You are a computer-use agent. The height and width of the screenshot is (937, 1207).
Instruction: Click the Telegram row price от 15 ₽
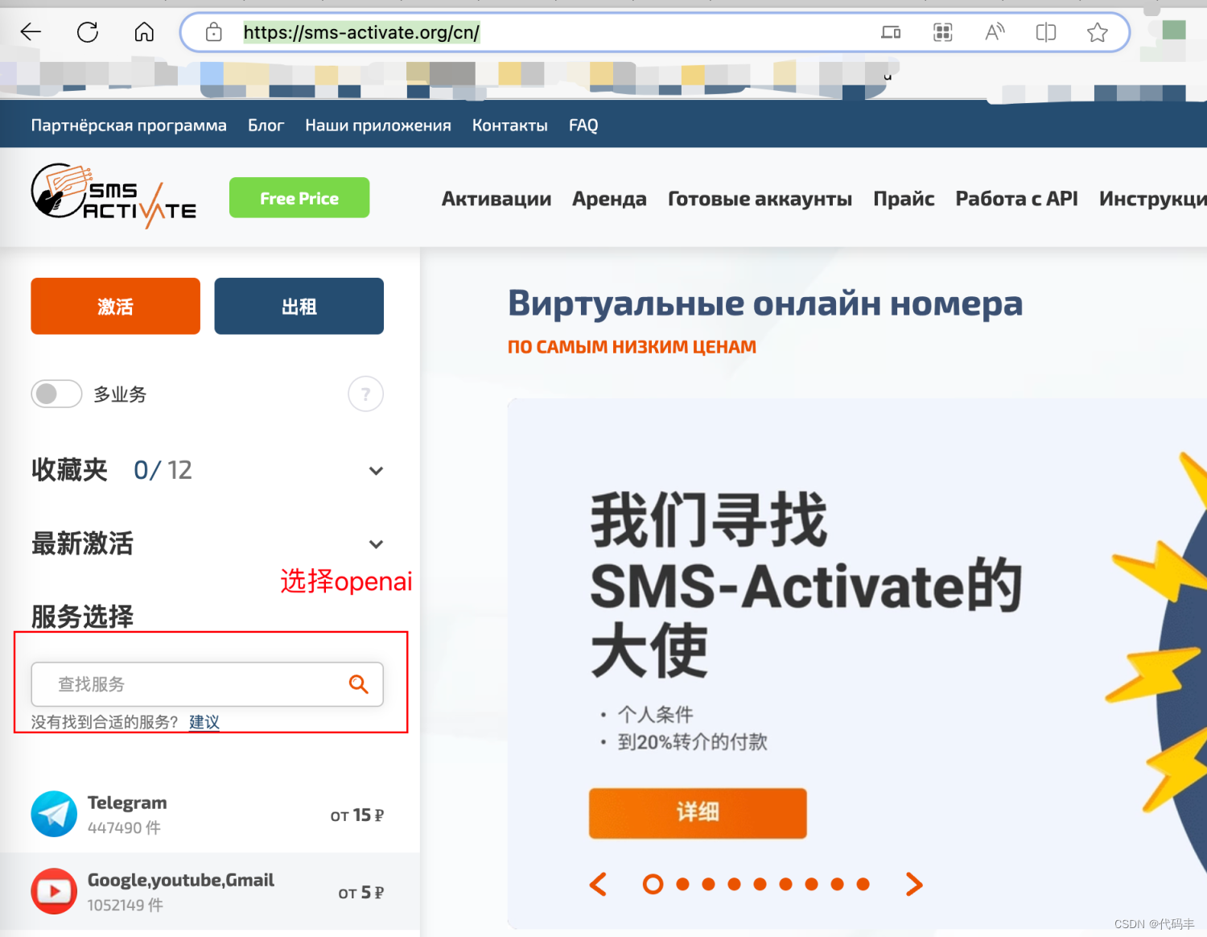coord(356,815)
